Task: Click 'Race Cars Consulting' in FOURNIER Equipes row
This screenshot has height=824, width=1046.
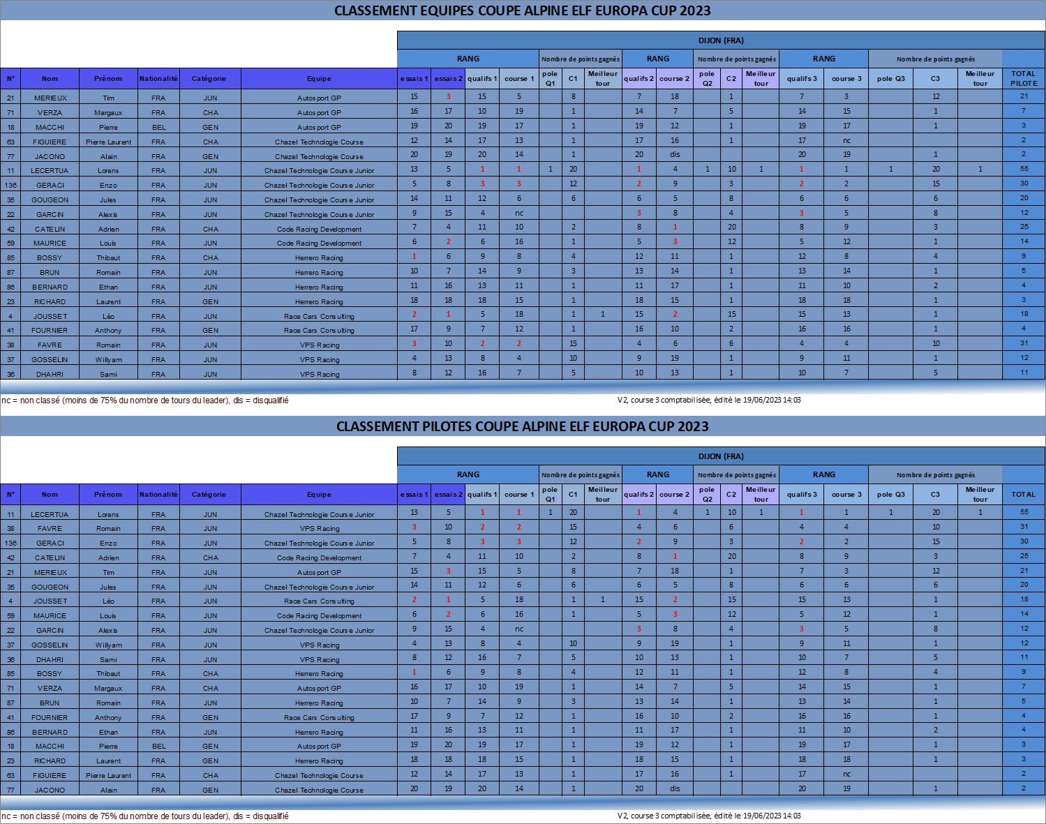Action: [319, 330]
